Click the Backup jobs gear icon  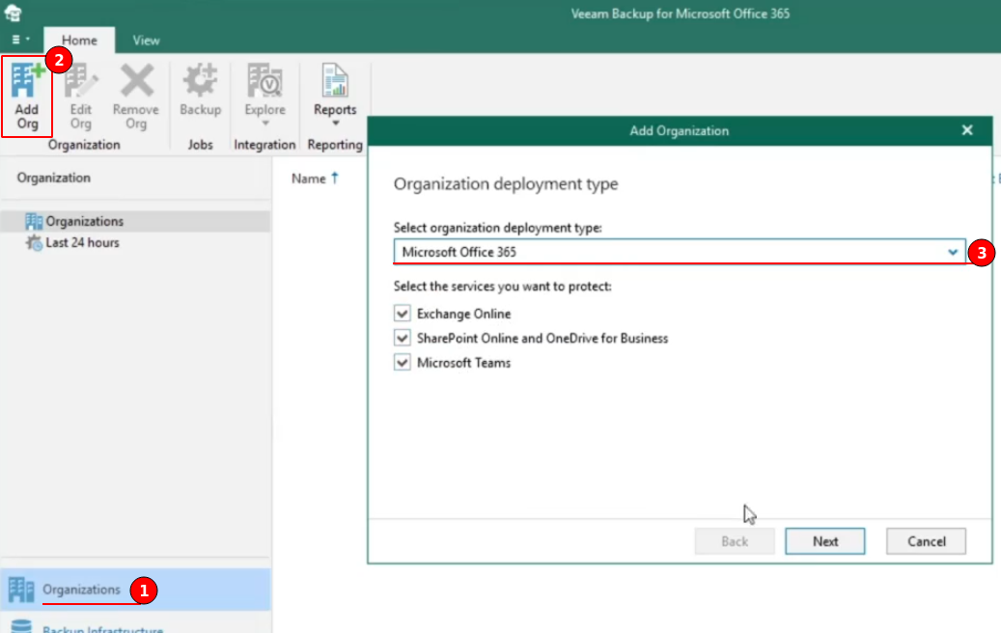201,80
